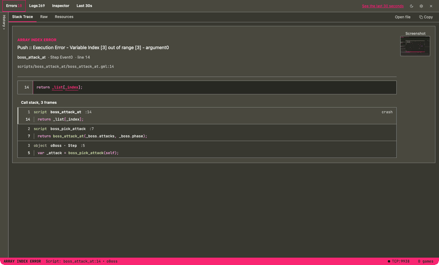Show the Stack Trace view

click(x=22, y=17)
